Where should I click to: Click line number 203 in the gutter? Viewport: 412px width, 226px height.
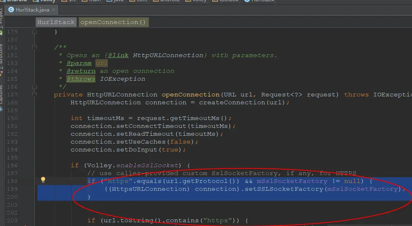[x=12, y=221]
